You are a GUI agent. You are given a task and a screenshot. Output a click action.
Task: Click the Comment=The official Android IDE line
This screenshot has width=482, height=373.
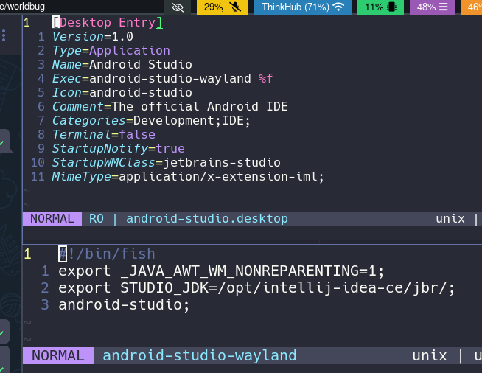170,106
